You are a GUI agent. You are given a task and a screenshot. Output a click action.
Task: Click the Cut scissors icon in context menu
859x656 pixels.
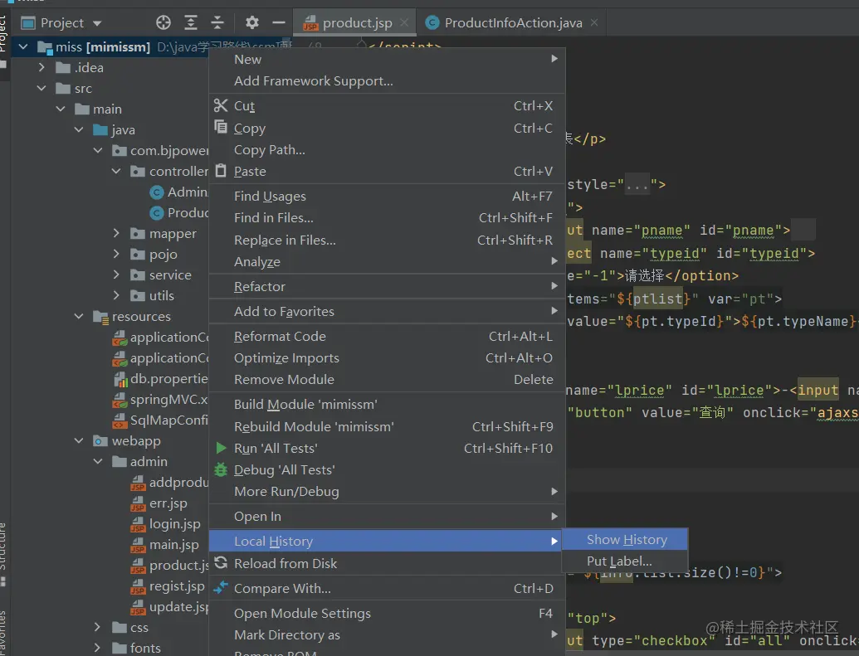click(220, 105)
